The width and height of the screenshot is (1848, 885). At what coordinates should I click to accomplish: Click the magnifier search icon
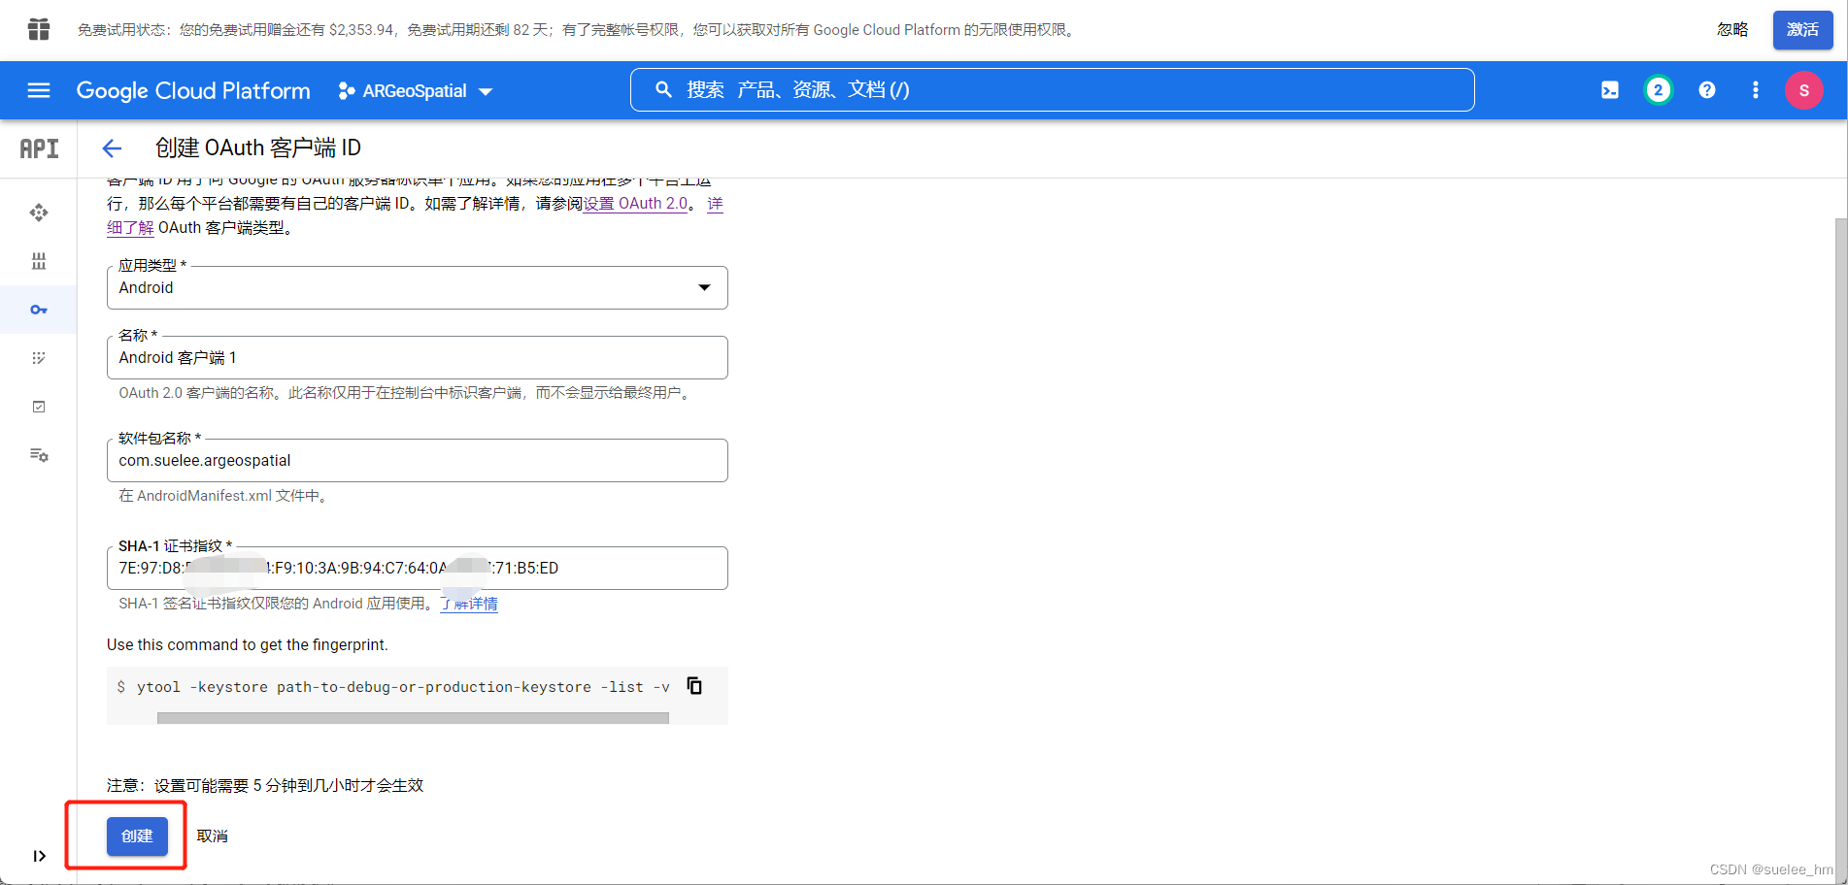point(663,89)
